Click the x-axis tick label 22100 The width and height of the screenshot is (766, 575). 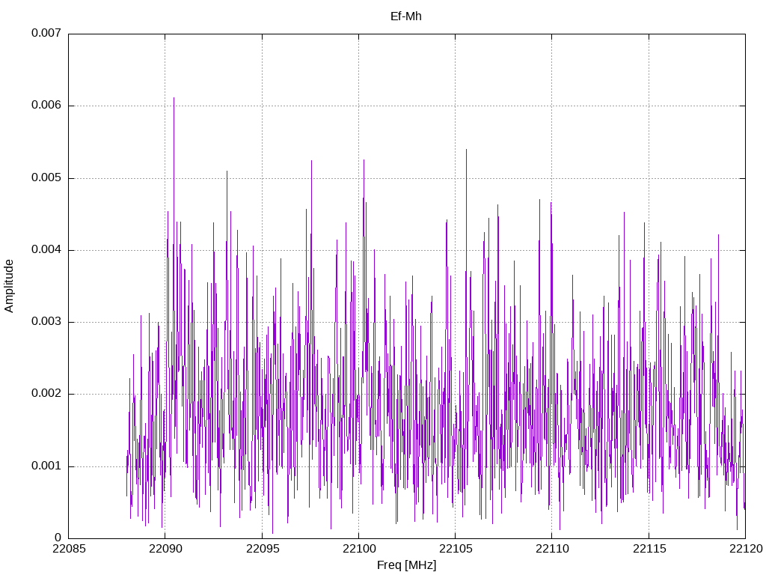tap(359, 549)
